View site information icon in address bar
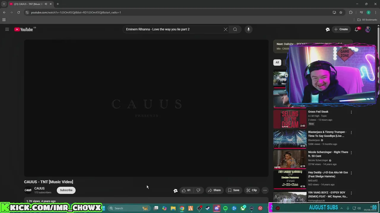380x213 pixels. (x=27, y=12)
